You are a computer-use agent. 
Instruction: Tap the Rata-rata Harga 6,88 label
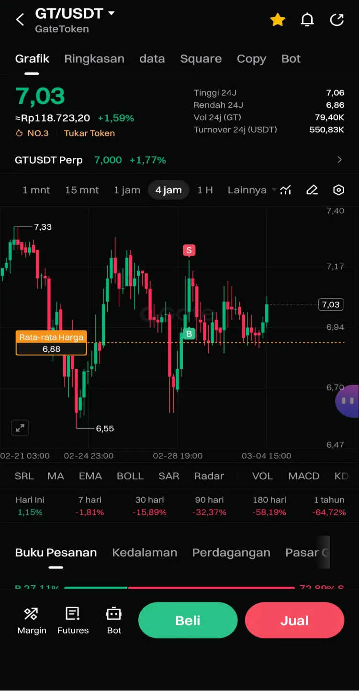tap(51, 343)
